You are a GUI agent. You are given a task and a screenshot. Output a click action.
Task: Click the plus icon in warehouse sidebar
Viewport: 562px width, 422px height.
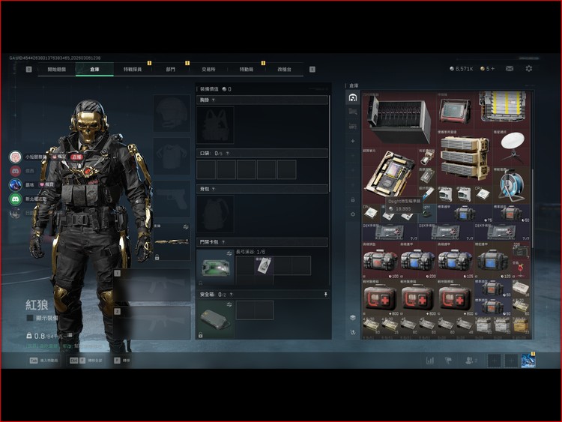tap(353, 141)
